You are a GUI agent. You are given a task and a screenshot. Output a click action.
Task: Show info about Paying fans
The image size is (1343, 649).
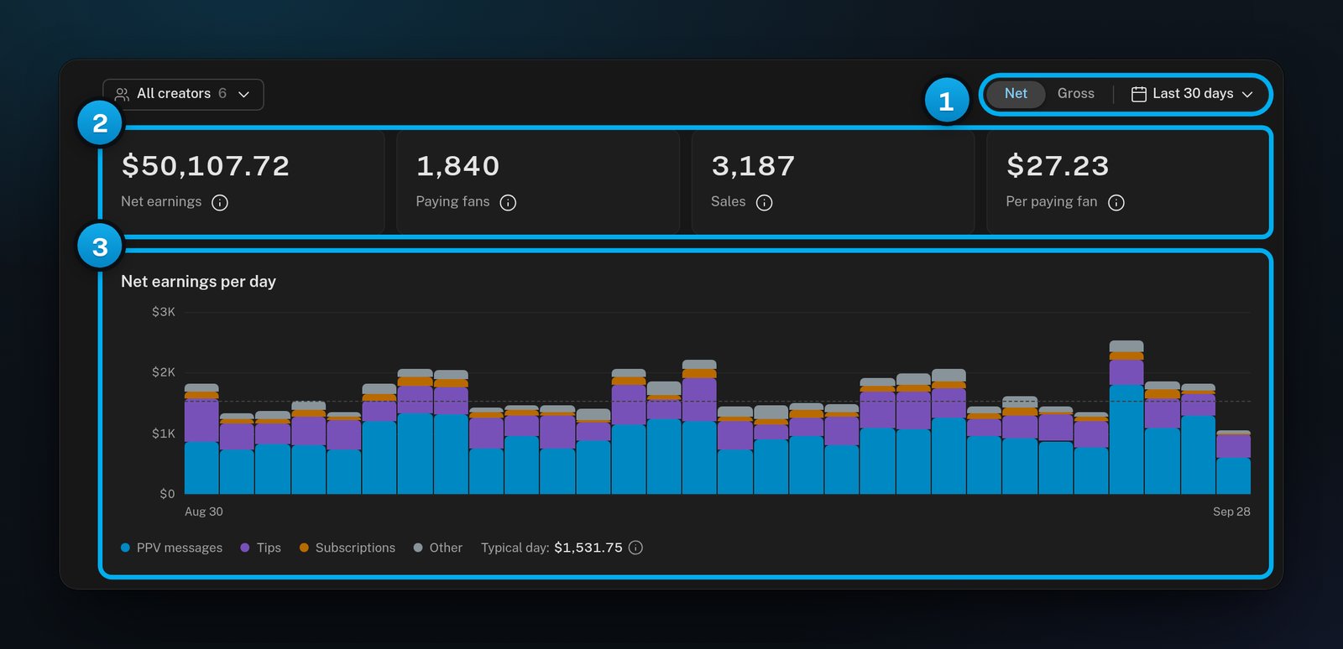point(508,202)
